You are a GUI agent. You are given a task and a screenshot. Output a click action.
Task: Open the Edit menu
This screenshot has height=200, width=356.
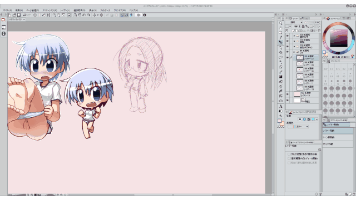click(19, 10)
